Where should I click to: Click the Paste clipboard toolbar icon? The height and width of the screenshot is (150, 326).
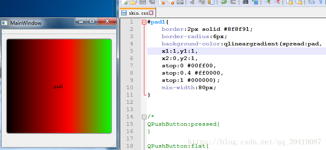tap(211, 2)
